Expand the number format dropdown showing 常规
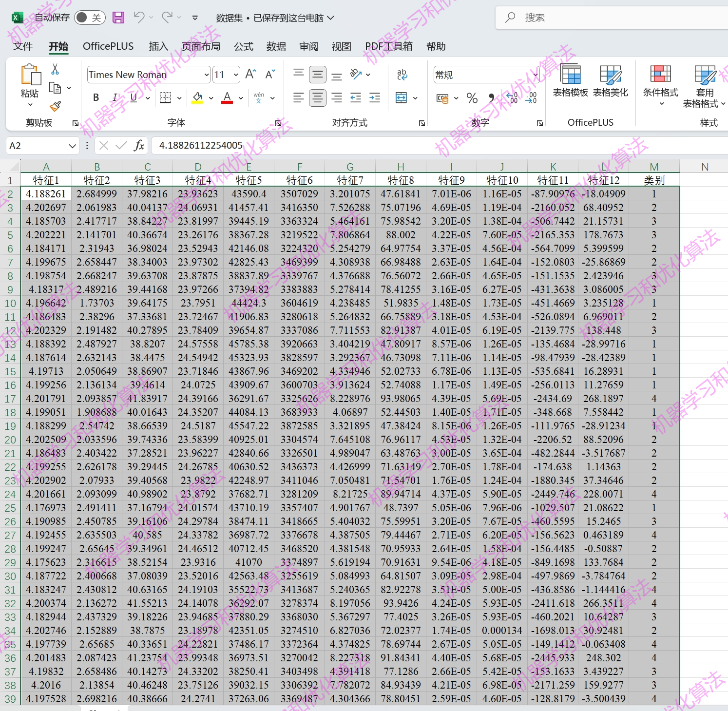 pyautogui.click(x=535, y=74)
